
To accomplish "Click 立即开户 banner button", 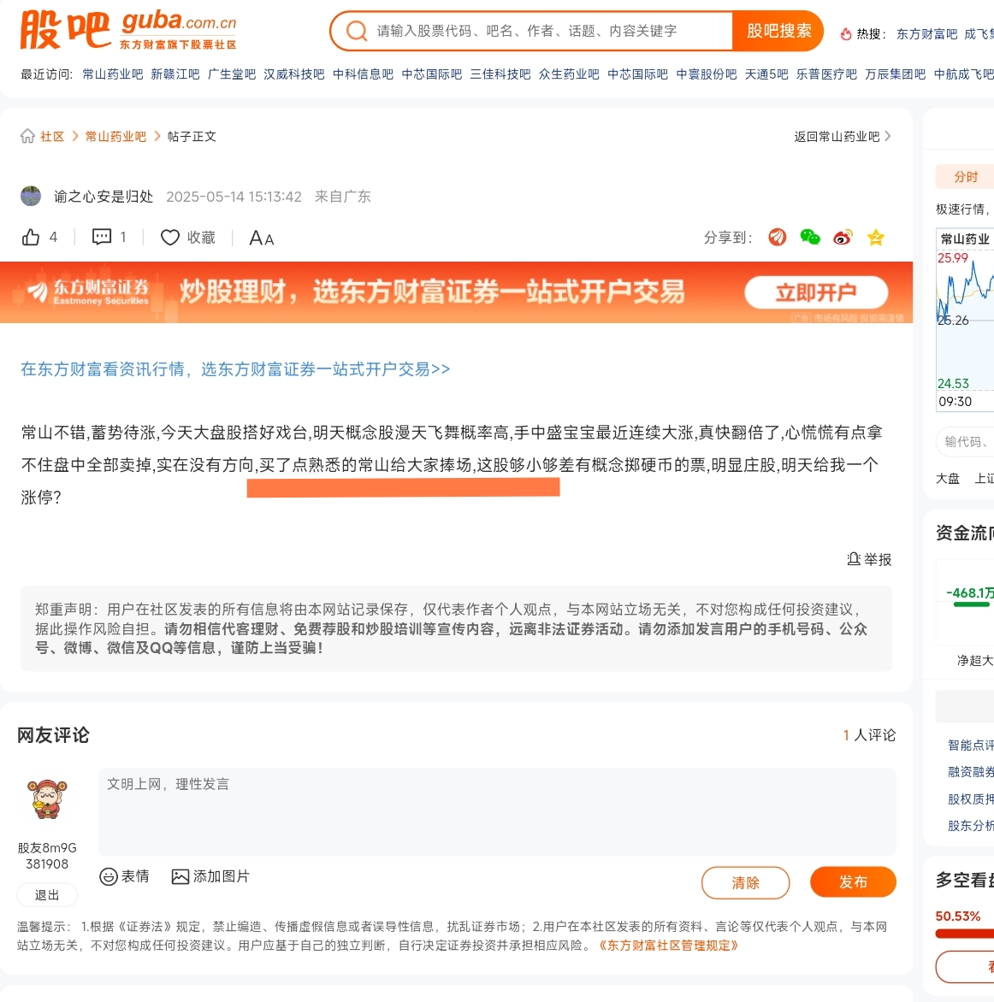I will [x=816, y=292].
